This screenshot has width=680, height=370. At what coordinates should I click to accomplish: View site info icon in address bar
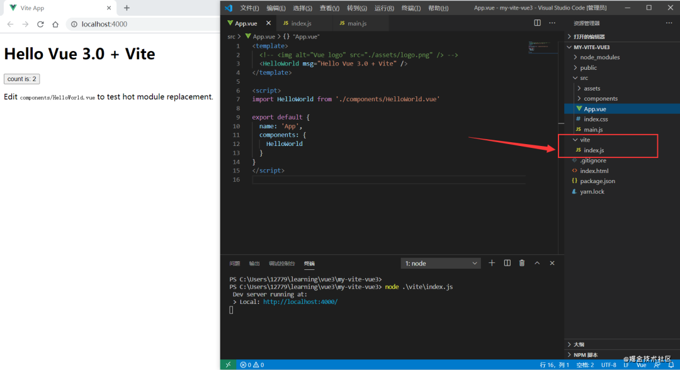tap(74, 25)
